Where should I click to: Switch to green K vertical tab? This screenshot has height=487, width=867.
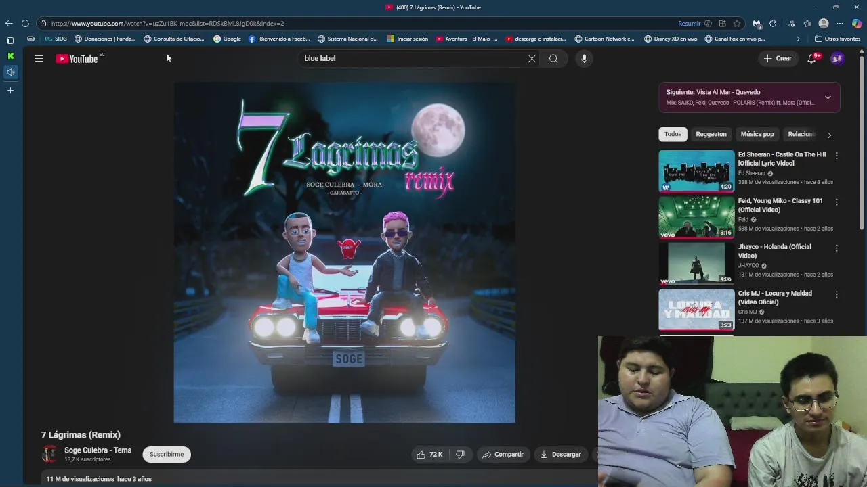[x=10, y=56]
